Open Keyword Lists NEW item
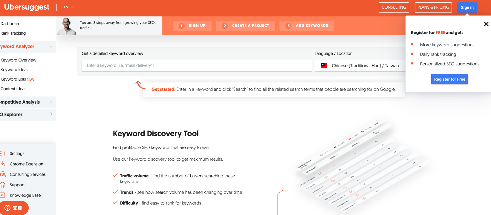Screen dimensions: 491x215 click(18, 79)
